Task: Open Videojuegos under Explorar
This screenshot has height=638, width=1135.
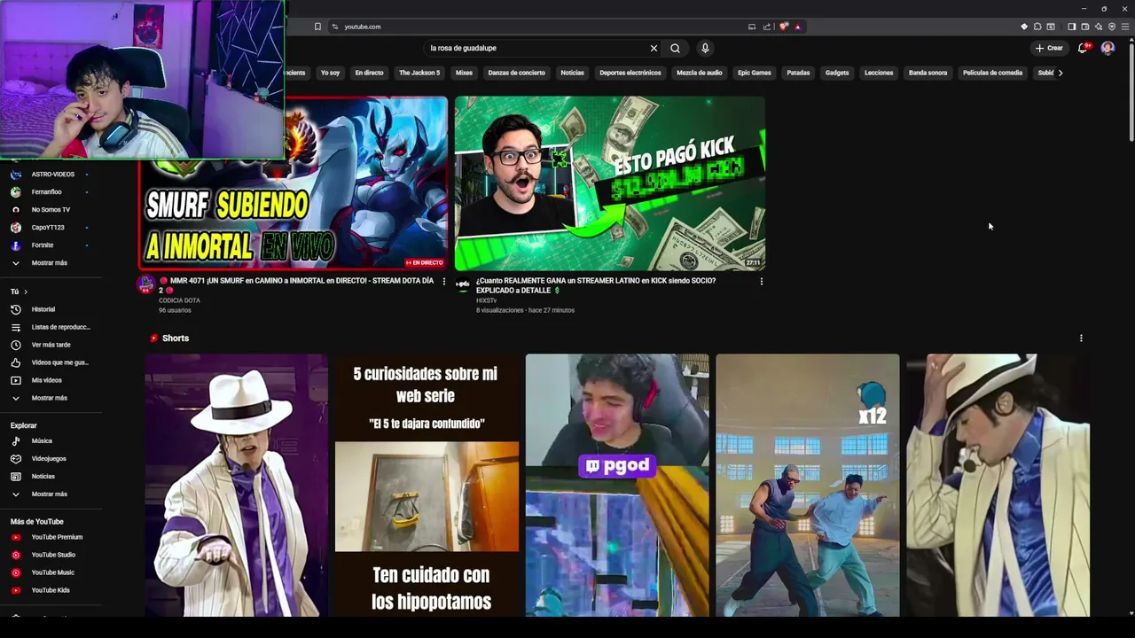Action: [x=51, y=458]
